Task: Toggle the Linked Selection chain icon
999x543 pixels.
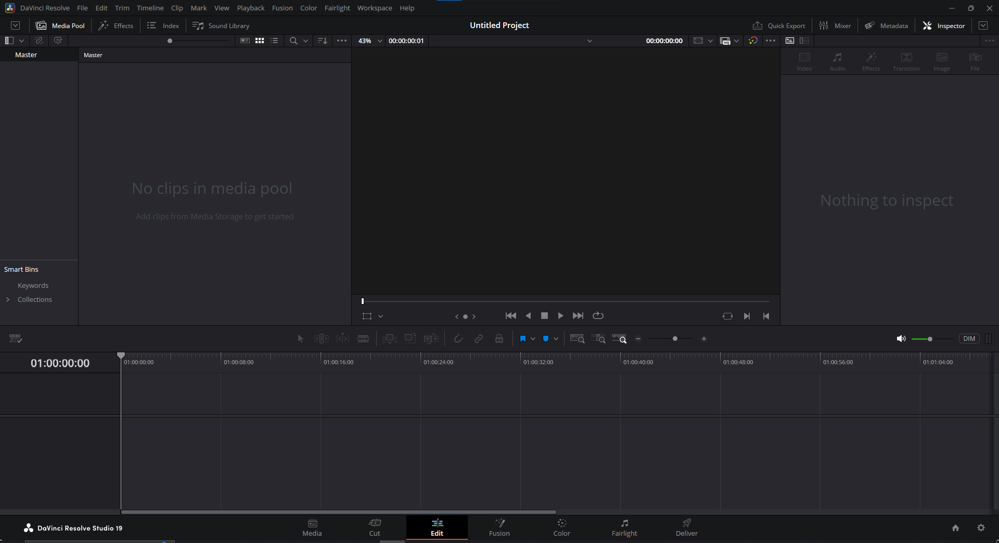Action: [479, 339]
